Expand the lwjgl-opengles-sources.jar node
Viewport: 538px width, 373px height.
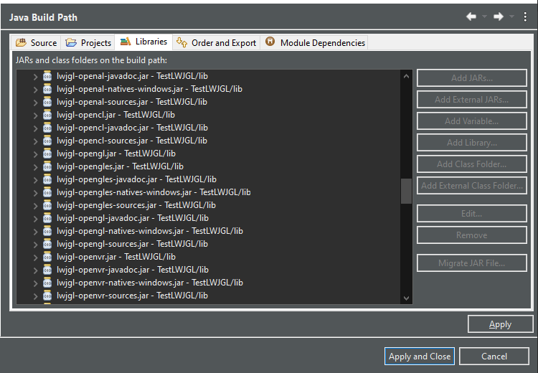point(35,206)
